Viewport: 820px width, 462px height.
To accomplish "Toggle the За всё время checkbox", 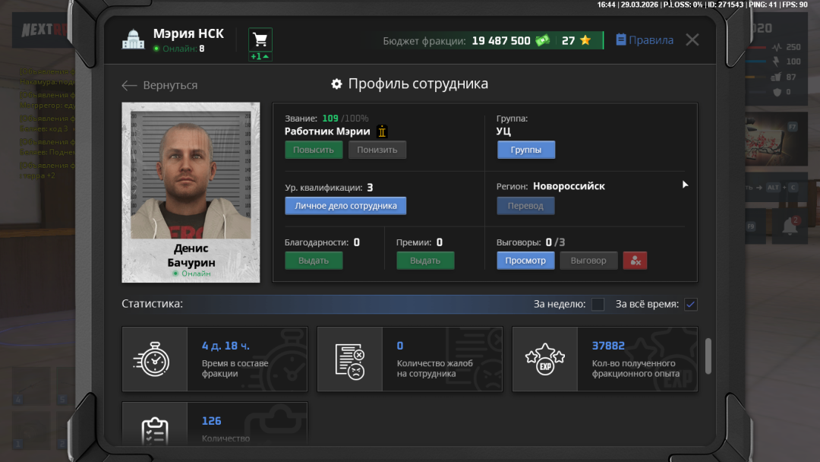I will click(690, 304).
